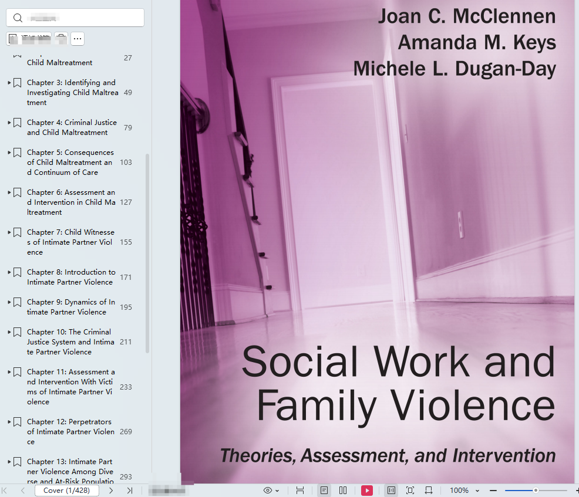Click the Child Maltreatment bookmark entry

[x=60, y=63]
